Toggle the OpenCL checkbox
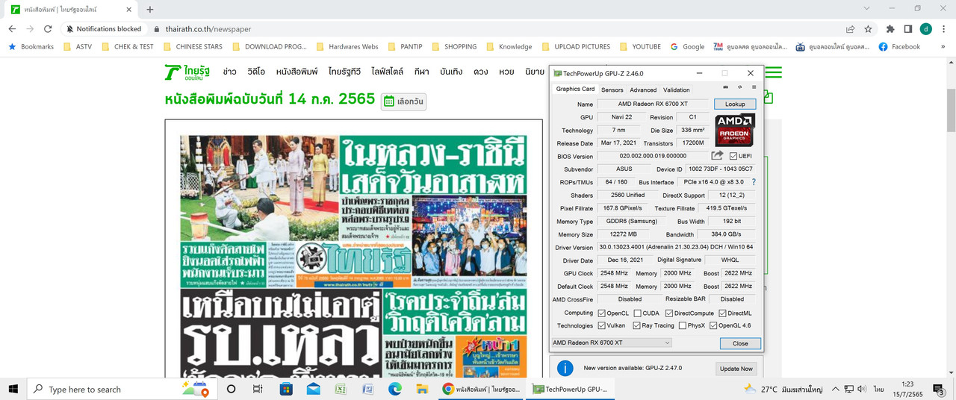The width and height of the screenshot is (956, 400). click(x=601, y=313)
